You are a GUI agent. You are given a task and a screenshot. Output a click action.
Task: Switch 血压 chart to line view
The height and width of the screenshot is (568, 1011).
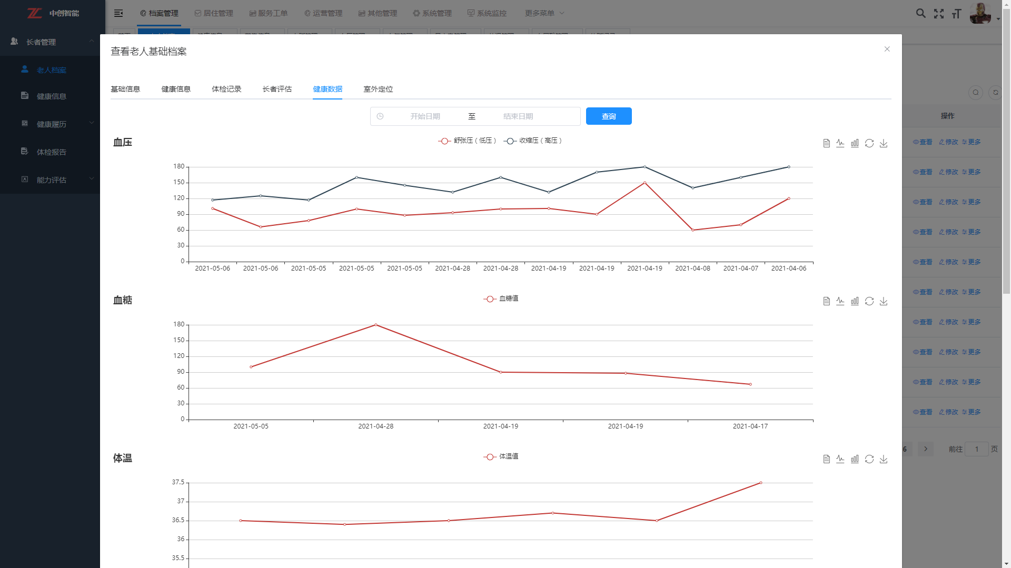(840, 143)
